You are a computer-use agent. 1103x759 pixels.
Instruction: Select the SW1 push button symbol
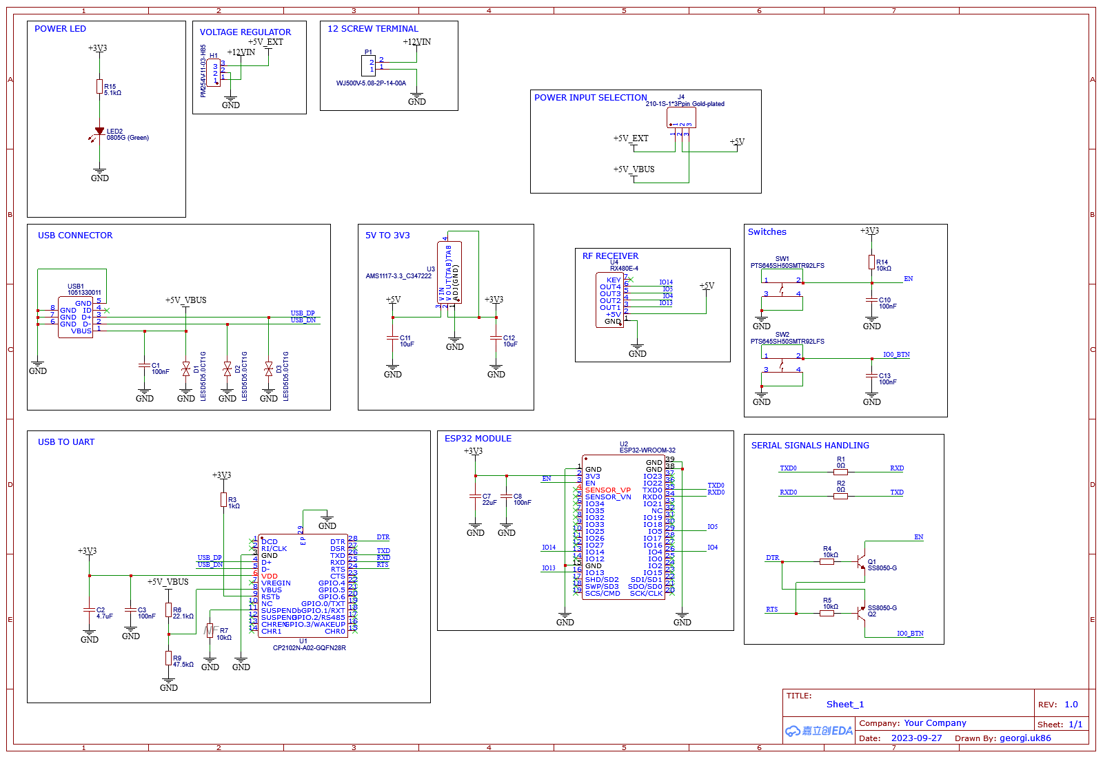(x=782, y=290)
